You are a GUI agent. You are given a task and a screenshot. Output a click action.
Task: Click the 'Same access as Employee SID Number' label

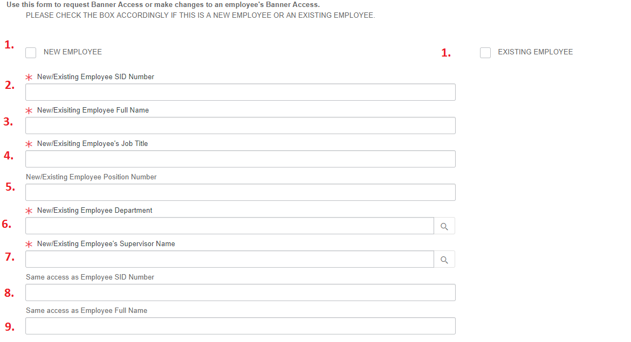[90, 277]
